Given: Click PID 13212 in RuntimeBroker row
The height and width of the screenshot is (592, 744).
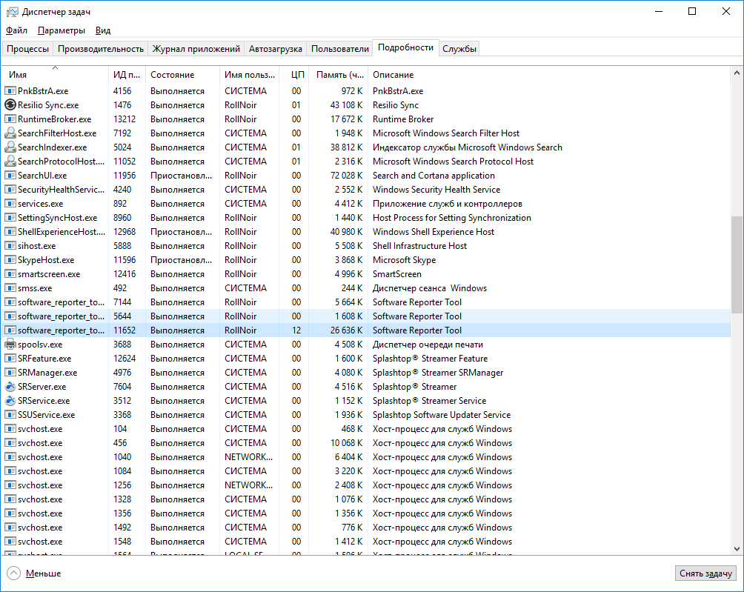Looking at the screenshot, I should tap(124, 119).
